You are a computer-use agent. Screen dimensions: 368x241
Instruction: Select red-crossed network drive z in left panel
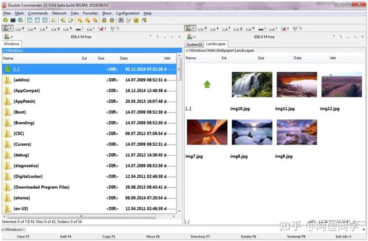[x=102, y=29]
